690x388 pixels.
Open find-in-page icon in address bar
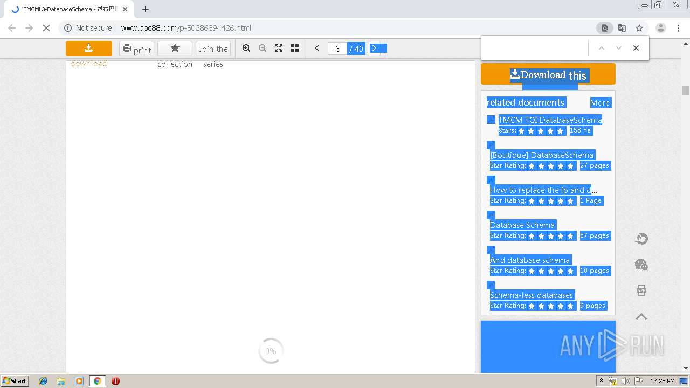pyautogui.click(x=605, y=28)
